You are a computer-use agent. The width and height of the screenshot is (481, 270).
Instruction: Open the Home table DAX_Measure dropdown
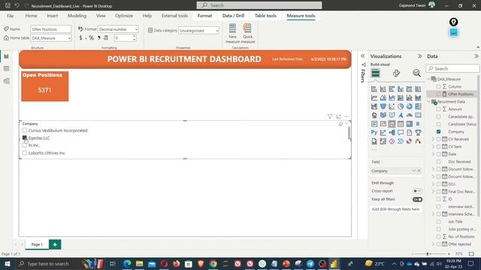pos(51,38)
